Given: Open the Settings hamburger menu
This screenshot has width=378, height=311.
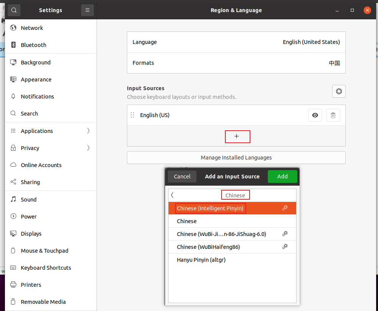Looking at the screenshot, I should coord(87,10).
